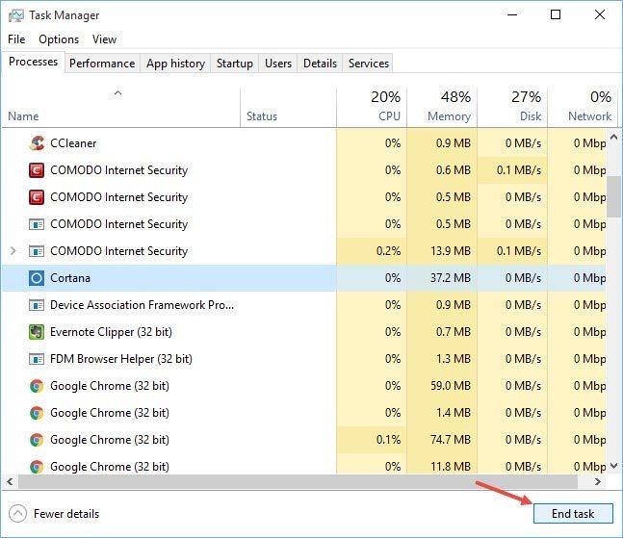This screenshot has width=623, height=538.
Task: Click the horizontal scrollbar right arrow
Action: (x=598, y=481)
